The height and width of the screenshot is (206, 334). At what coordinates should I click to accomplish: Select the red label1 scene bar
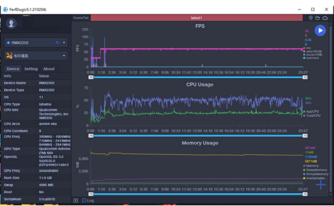point(197,18)
